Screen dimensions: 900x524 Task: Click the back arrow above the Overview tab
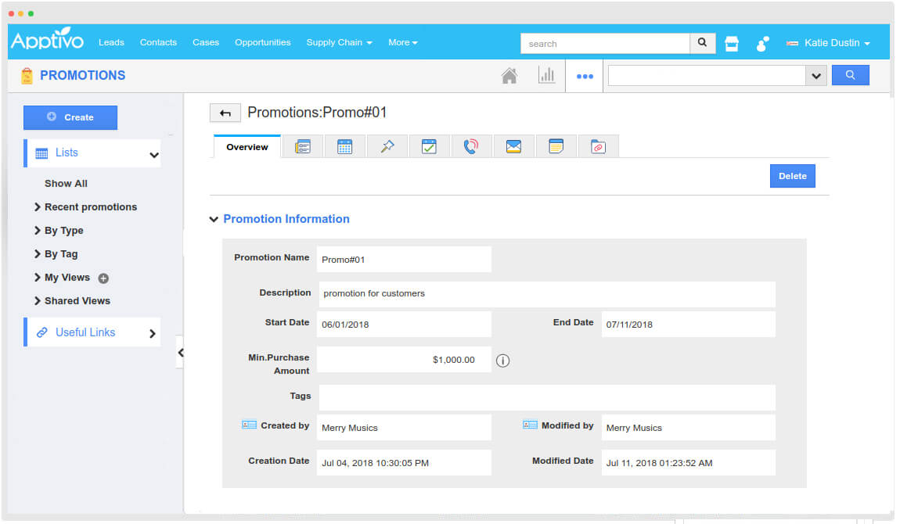(x=225, y=113)
